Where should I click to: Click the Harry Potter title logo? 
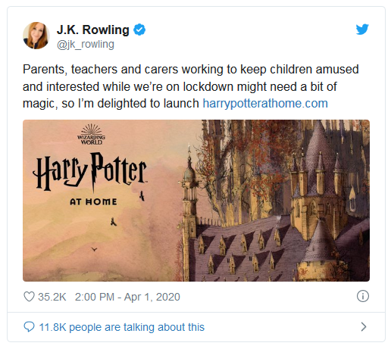89,172
